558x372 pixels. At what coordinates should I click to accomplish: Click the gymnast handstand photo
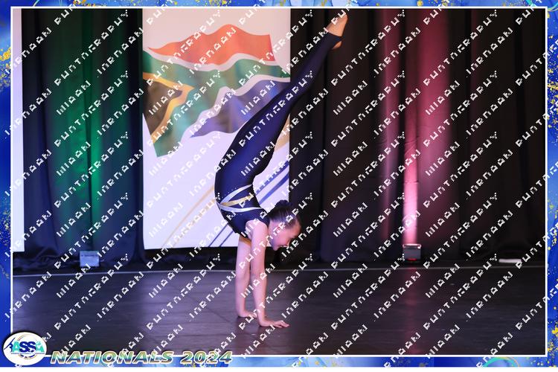pos(279,182)
